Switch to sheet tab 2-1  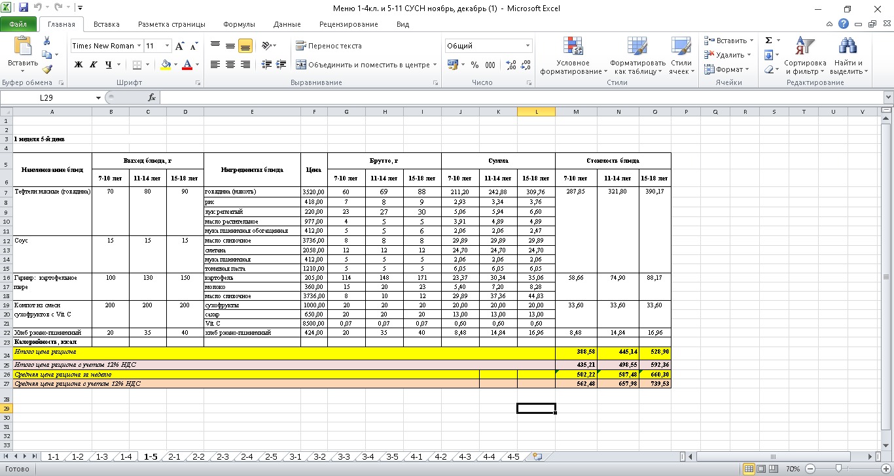coord(174,457)
